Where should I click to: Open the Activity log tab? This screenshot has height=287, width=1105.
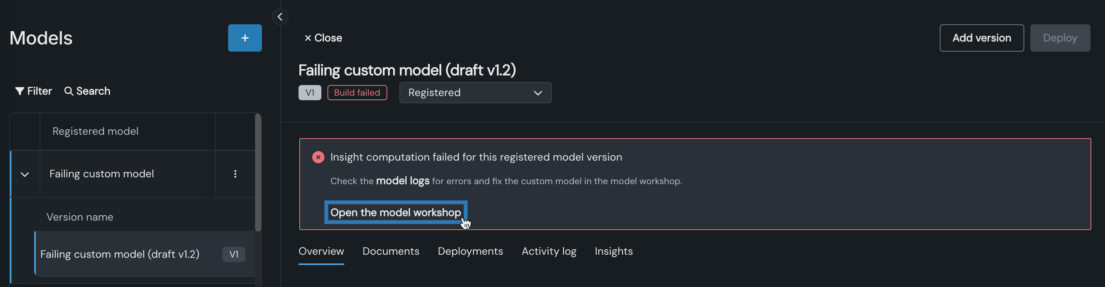(x=549, y=251)
